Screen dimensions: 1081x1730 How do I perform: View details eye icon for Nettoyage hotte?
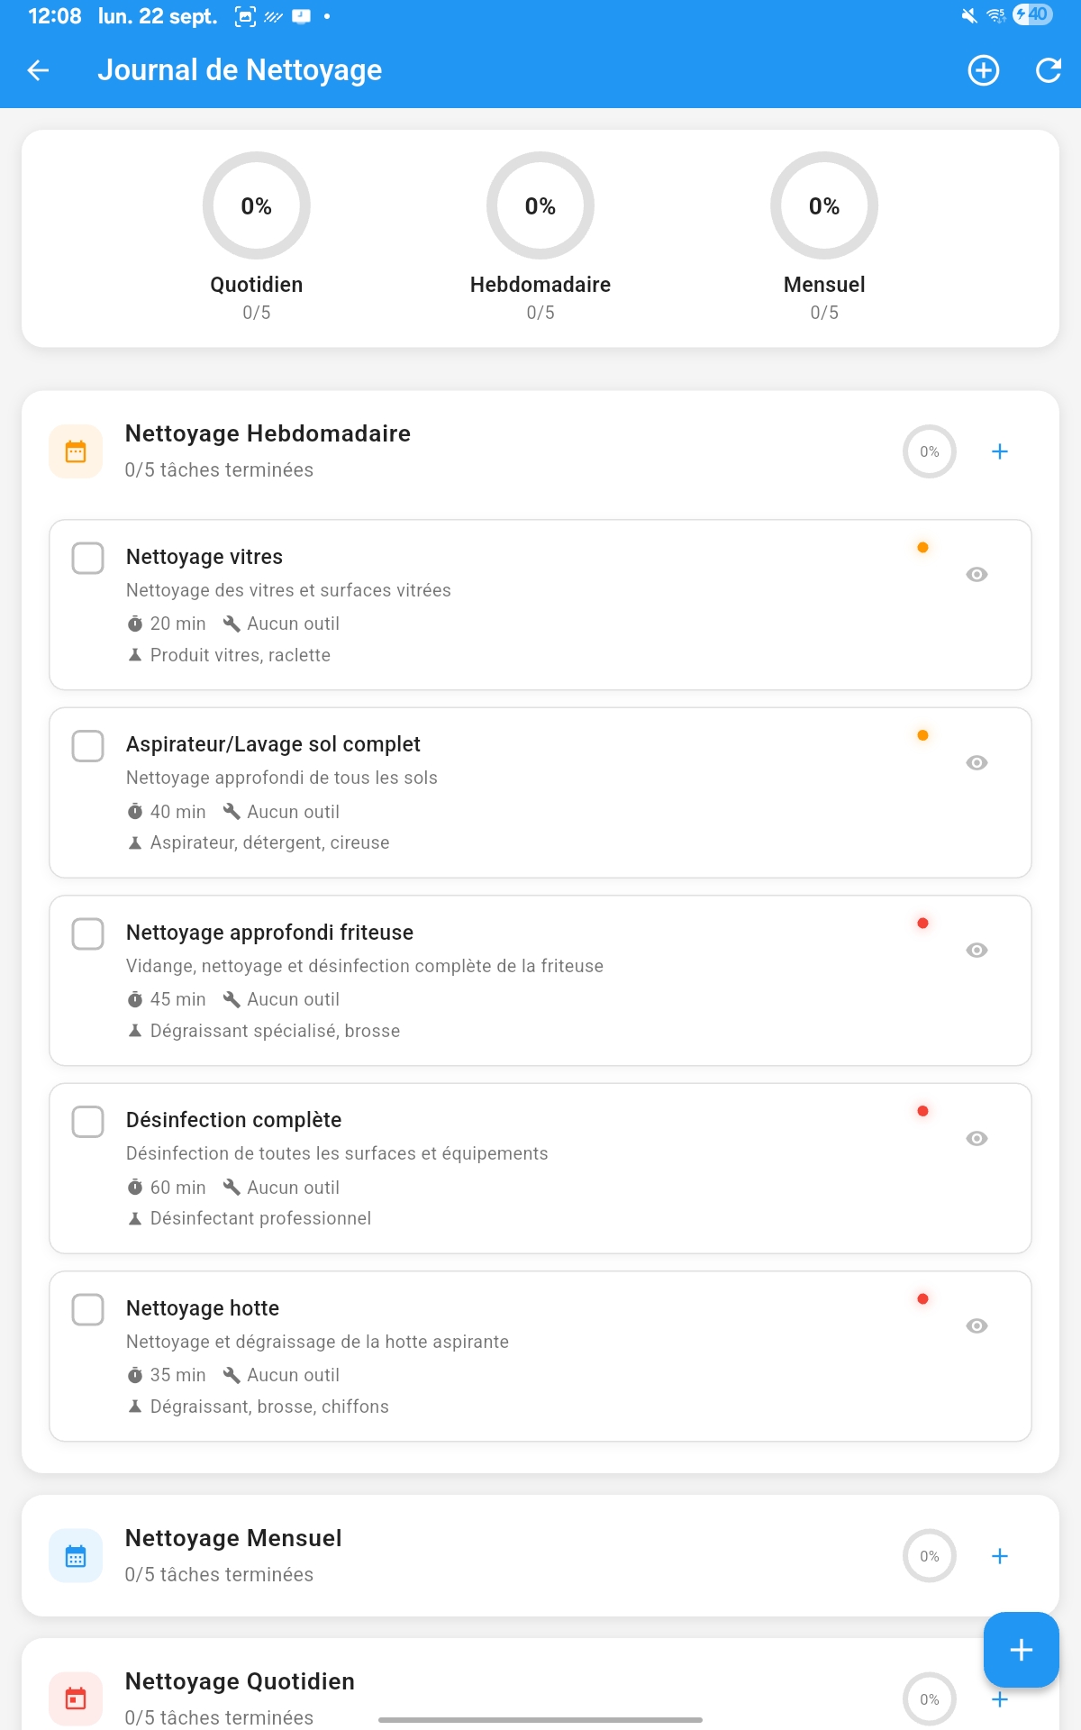[x=977, y=1325]
